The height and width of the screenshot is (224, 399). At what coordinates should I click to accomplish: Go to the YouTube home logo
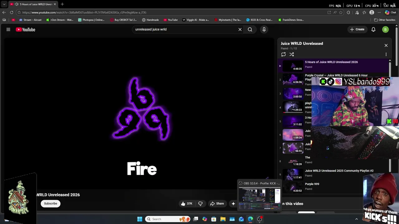pyautogui.click(x=26, y=30)
